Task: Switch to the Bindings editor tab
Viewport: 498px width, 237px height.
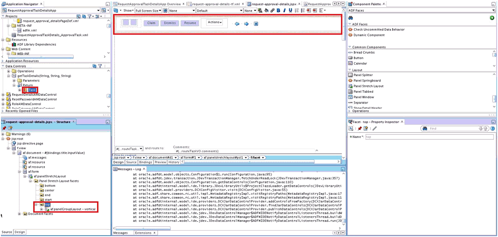Action: click(x=145, y=162)
